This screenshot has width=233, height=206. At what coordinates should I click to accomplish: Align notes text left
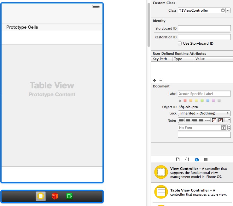(x=181, y=120)
